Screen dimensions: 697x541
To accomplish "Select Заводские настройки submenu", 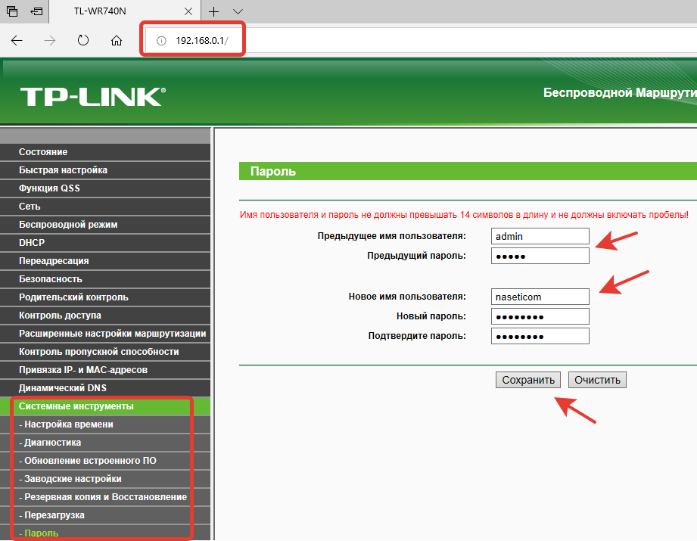I will coord(105,479).
